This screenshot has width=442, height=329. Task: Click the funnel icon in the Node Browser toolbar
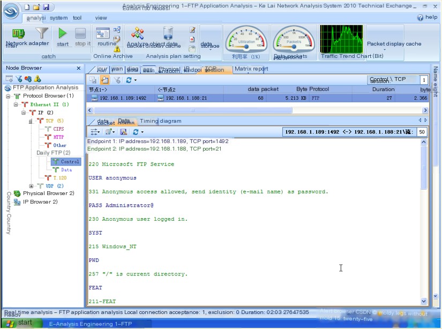click(x=19, y=79)
